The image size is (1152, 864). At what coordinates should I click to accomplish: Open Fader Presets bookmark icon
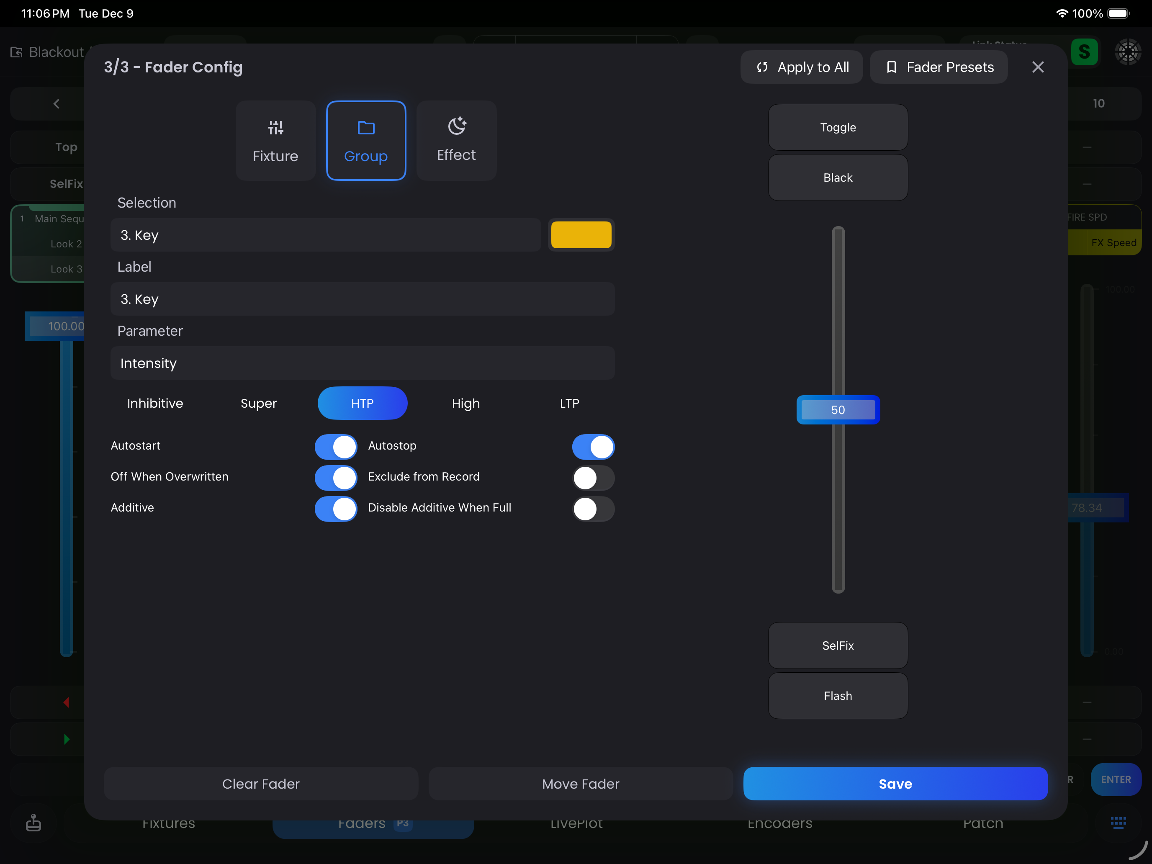[891, 67]
